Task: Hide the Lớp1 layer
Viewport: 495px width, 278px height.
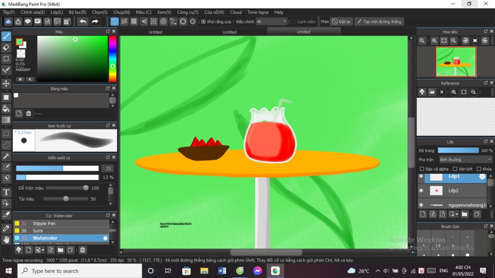Action: click(421, 177)
